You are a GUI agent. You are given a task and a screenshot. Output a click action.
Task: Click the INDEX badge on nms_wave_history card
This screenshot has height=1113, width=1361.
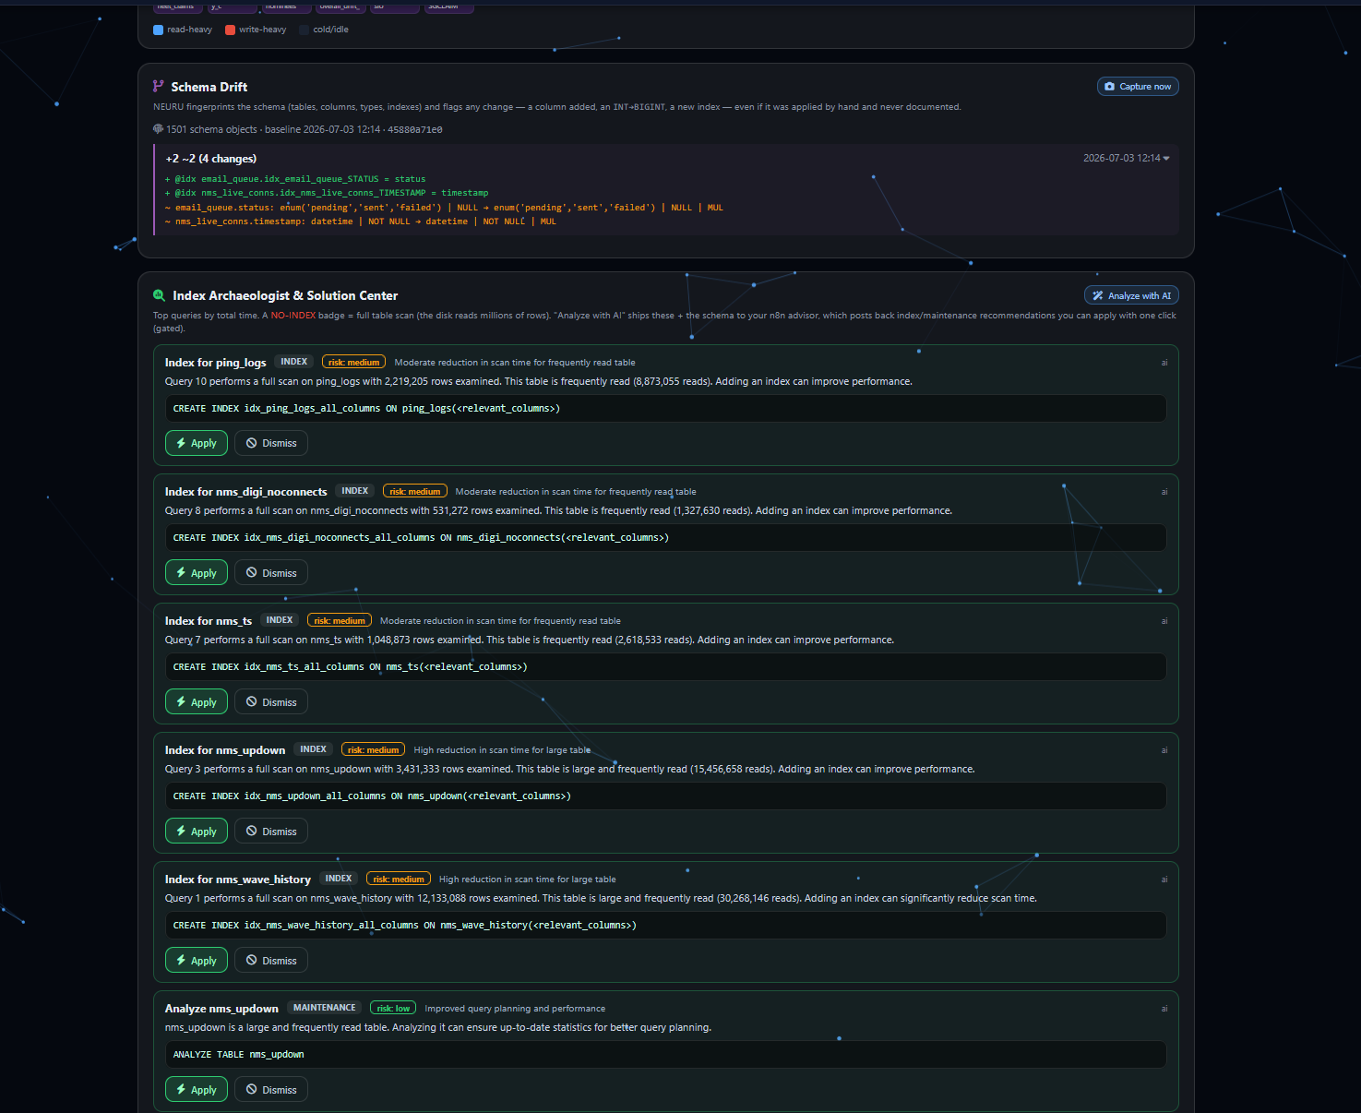[339, 879]
